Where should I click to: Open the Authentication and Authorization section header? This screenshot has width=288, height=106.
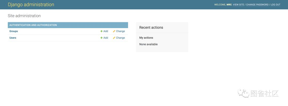pos(33,25)
